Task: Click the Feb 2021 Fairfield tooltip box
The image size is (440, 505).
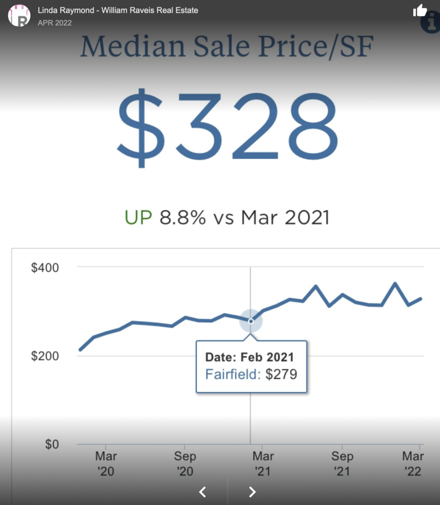Action: coord(252,366)
